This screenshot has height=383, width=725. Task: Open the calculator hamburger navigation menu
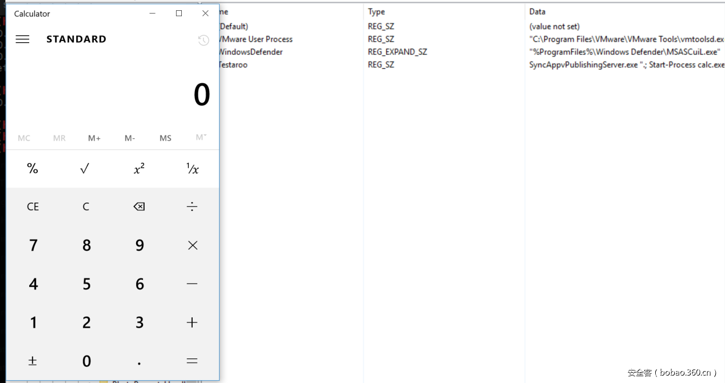click(22, 39)
